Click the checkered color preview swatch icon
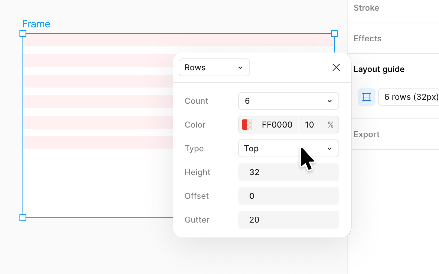439x274 pixels. coord(250,125)
